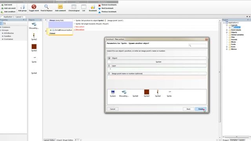Switch to the Event Sheet Editor tab
Image resolution: width=251 pixels, height=141 pixels.
tap(65, 140)
